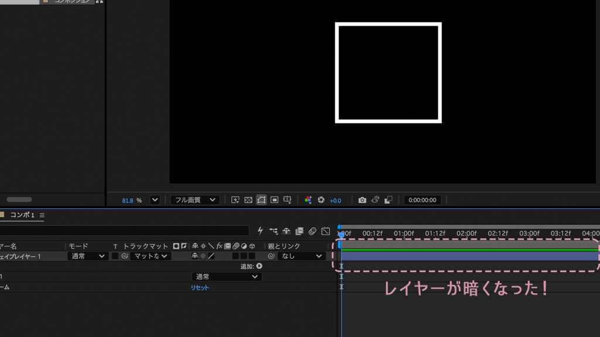Click the fx effects column header icon
This screenshot has height=337, width=600.
tap(219, 246)
